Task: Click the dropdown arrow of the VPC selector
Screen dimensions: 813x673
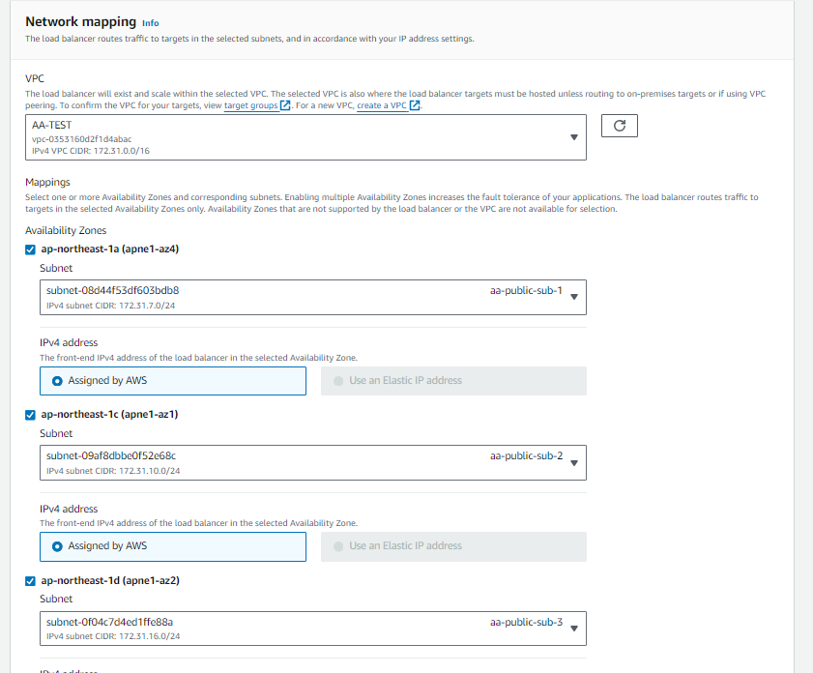Action: click(x=574, y=137)
